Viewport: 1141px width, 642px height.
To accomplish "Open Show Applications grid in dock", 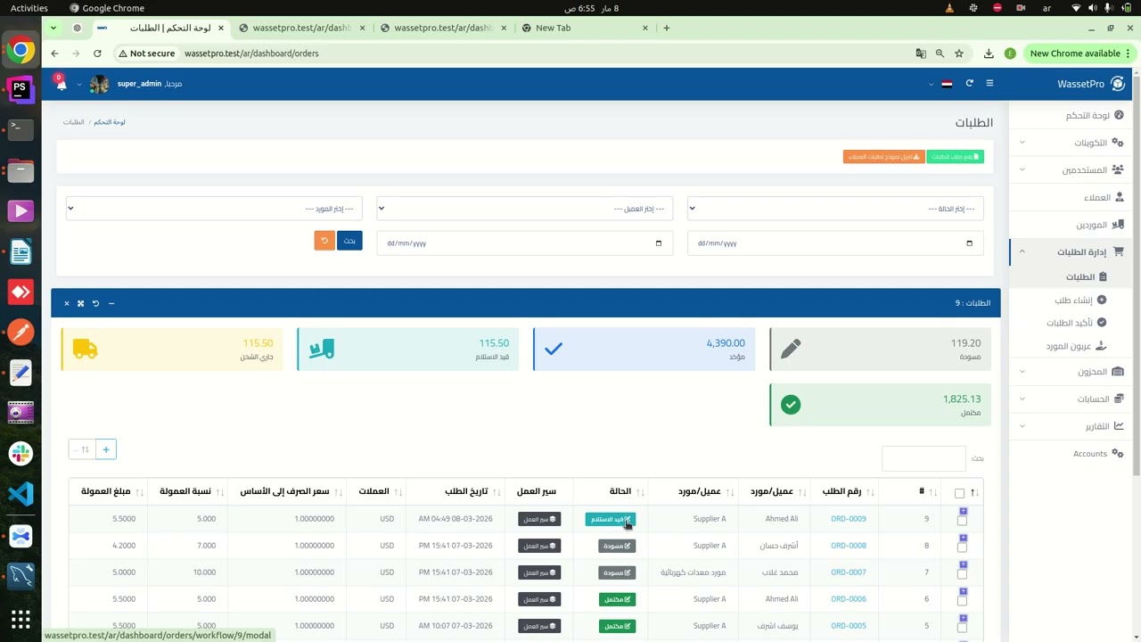I will click(21, 618).
